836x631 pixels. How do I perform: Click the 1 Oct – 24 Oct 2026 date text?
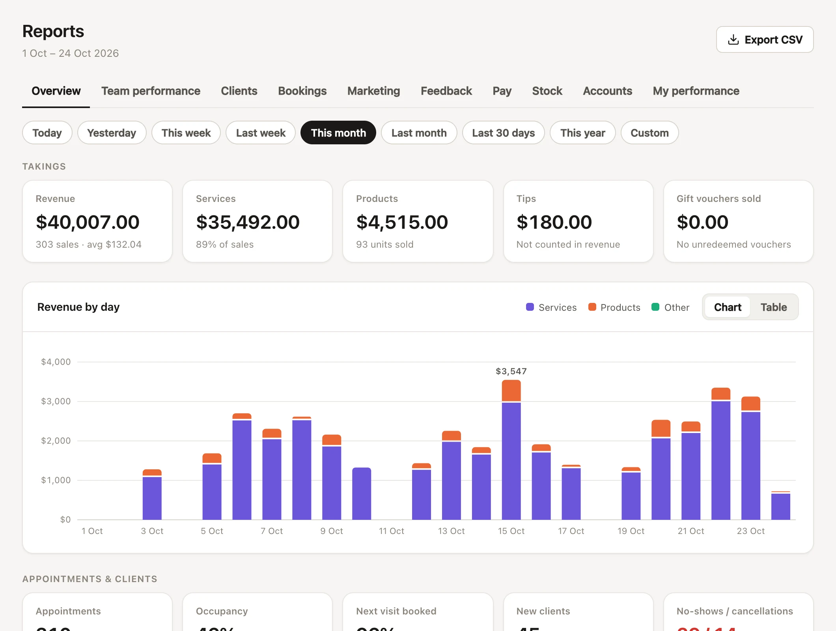71,53
